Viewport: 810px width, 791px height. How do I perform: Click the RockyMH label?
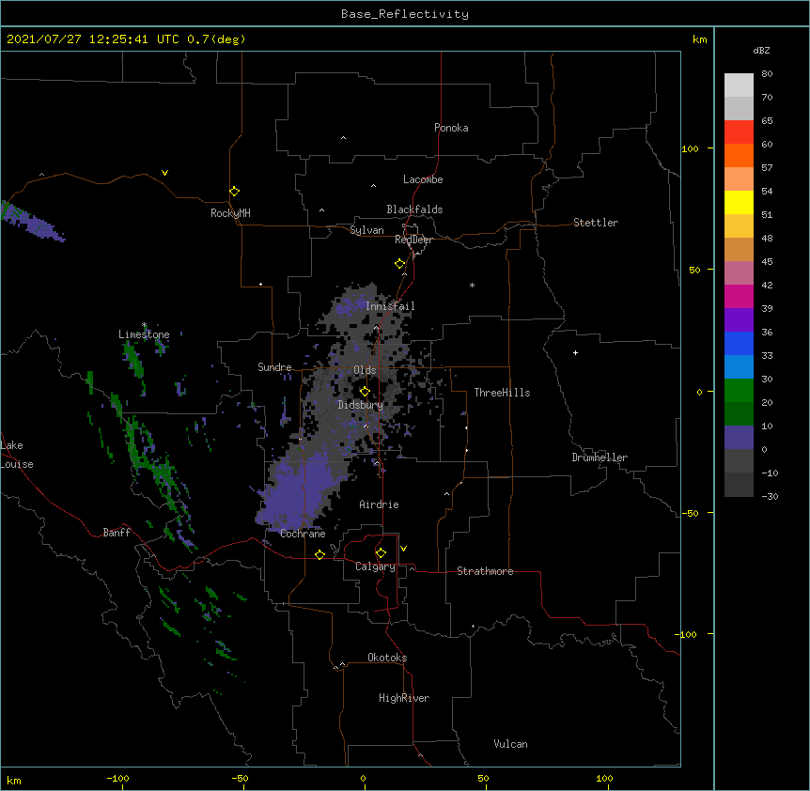click(230, 213)
